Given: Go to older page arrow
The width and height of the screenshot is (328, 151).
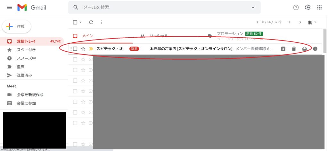Looking at the screenshot, I should point(300,22).
